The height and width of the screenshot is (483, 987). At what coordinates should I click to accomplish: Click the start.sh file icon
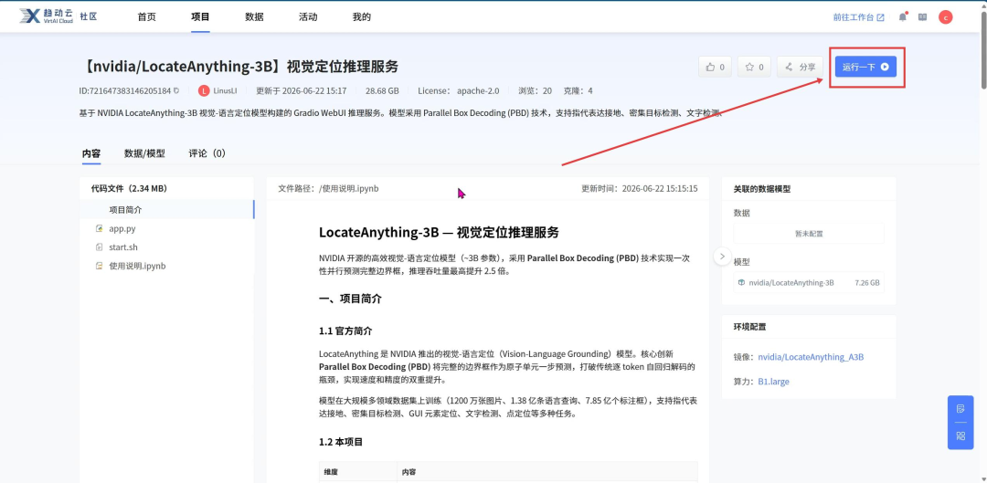click(x=99, y=247)
